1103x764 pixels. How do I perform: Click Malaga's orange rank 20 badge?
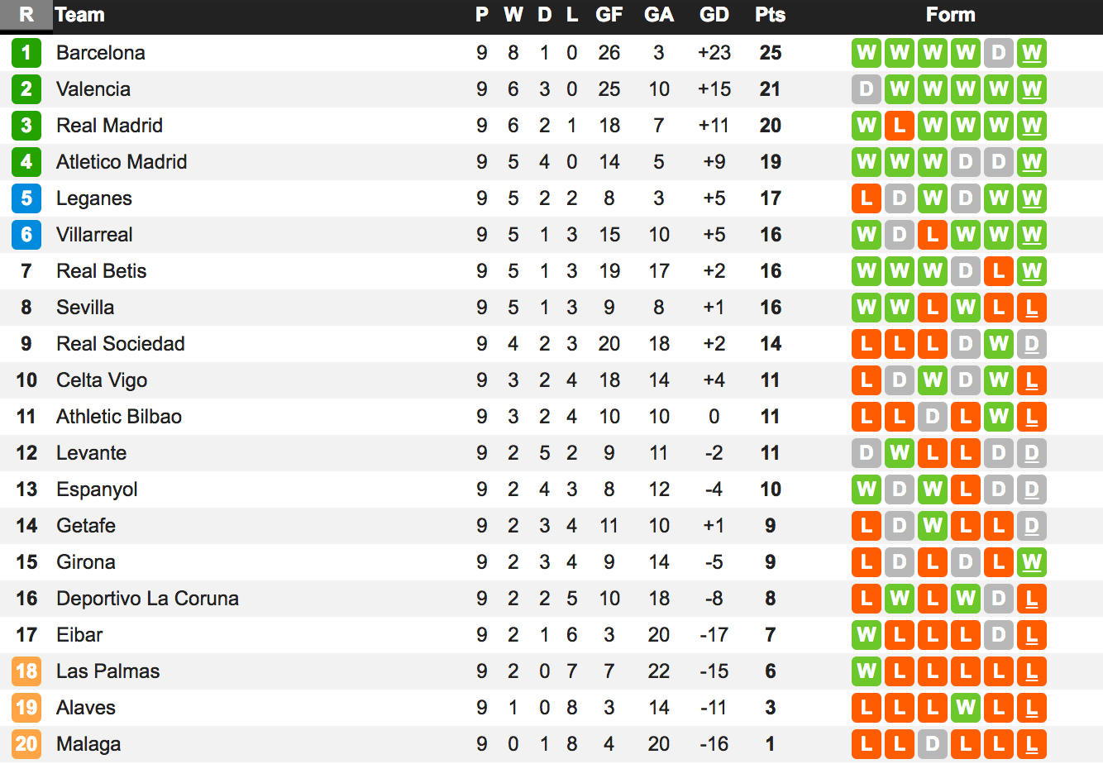coord(26,744)
